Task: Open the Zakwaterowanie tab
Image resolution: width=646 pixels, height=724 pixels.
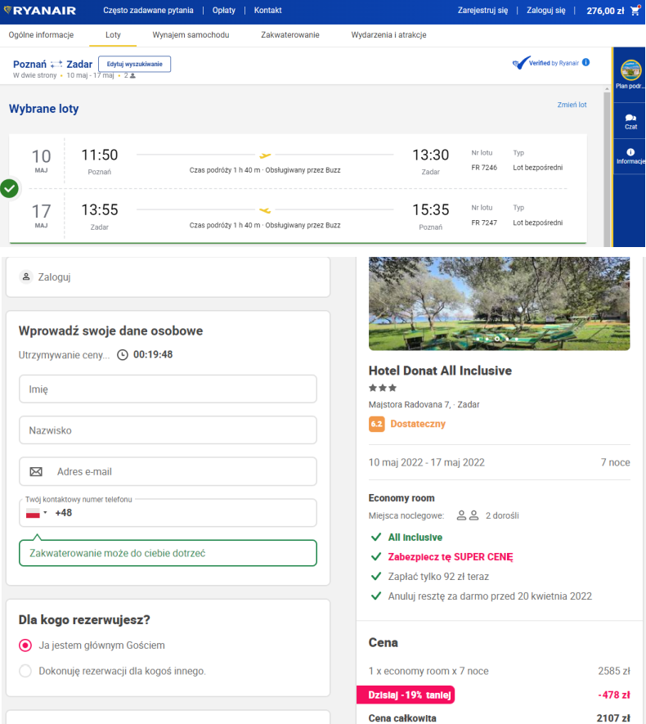Action: tap(289, 34)
